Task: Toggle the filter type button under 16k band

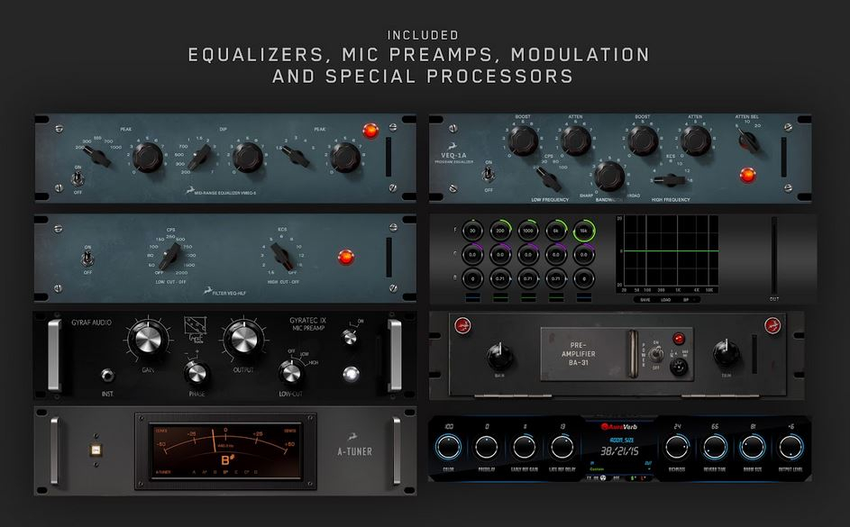Action: point(584,296)
